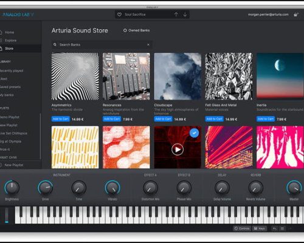This screenshot has width=304, height=243.
Task: Click the plus icon beside New Playlist
Action: [x=1, y=165]
